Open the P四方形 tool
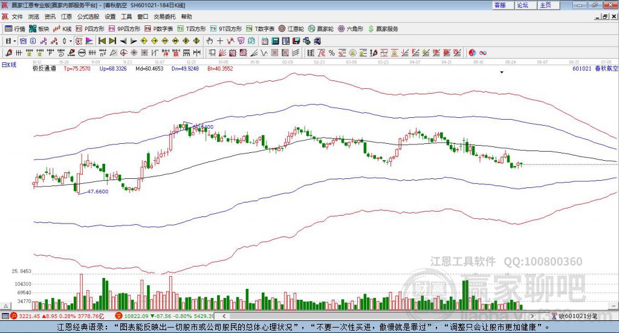This screenshot has height=333, width=619. tap(90, 29)
